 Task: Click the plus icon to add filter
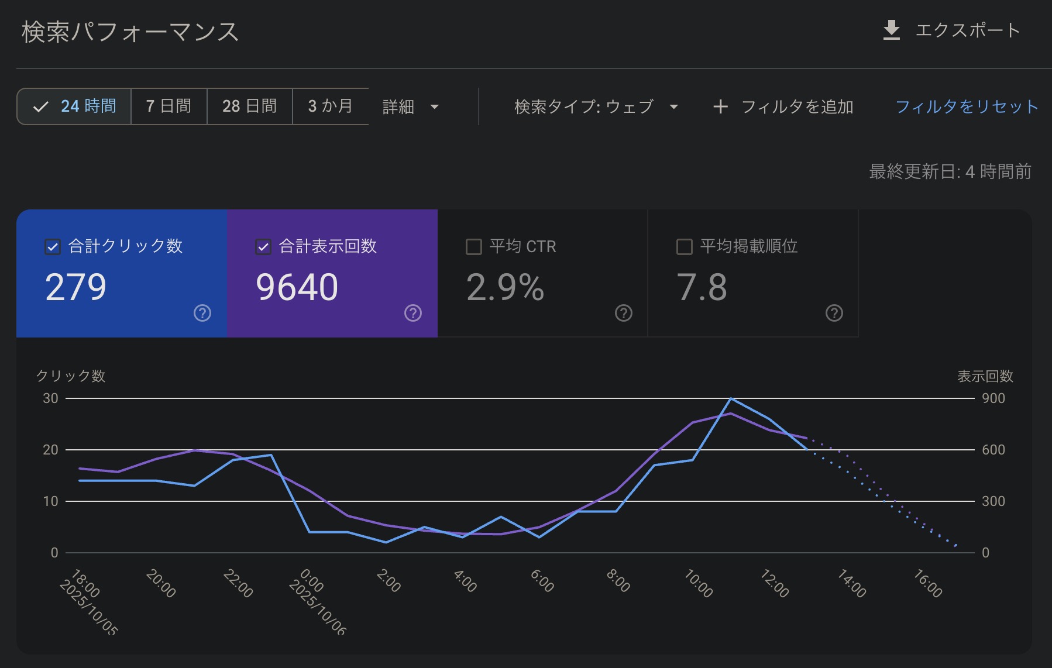tap(721, 106)
